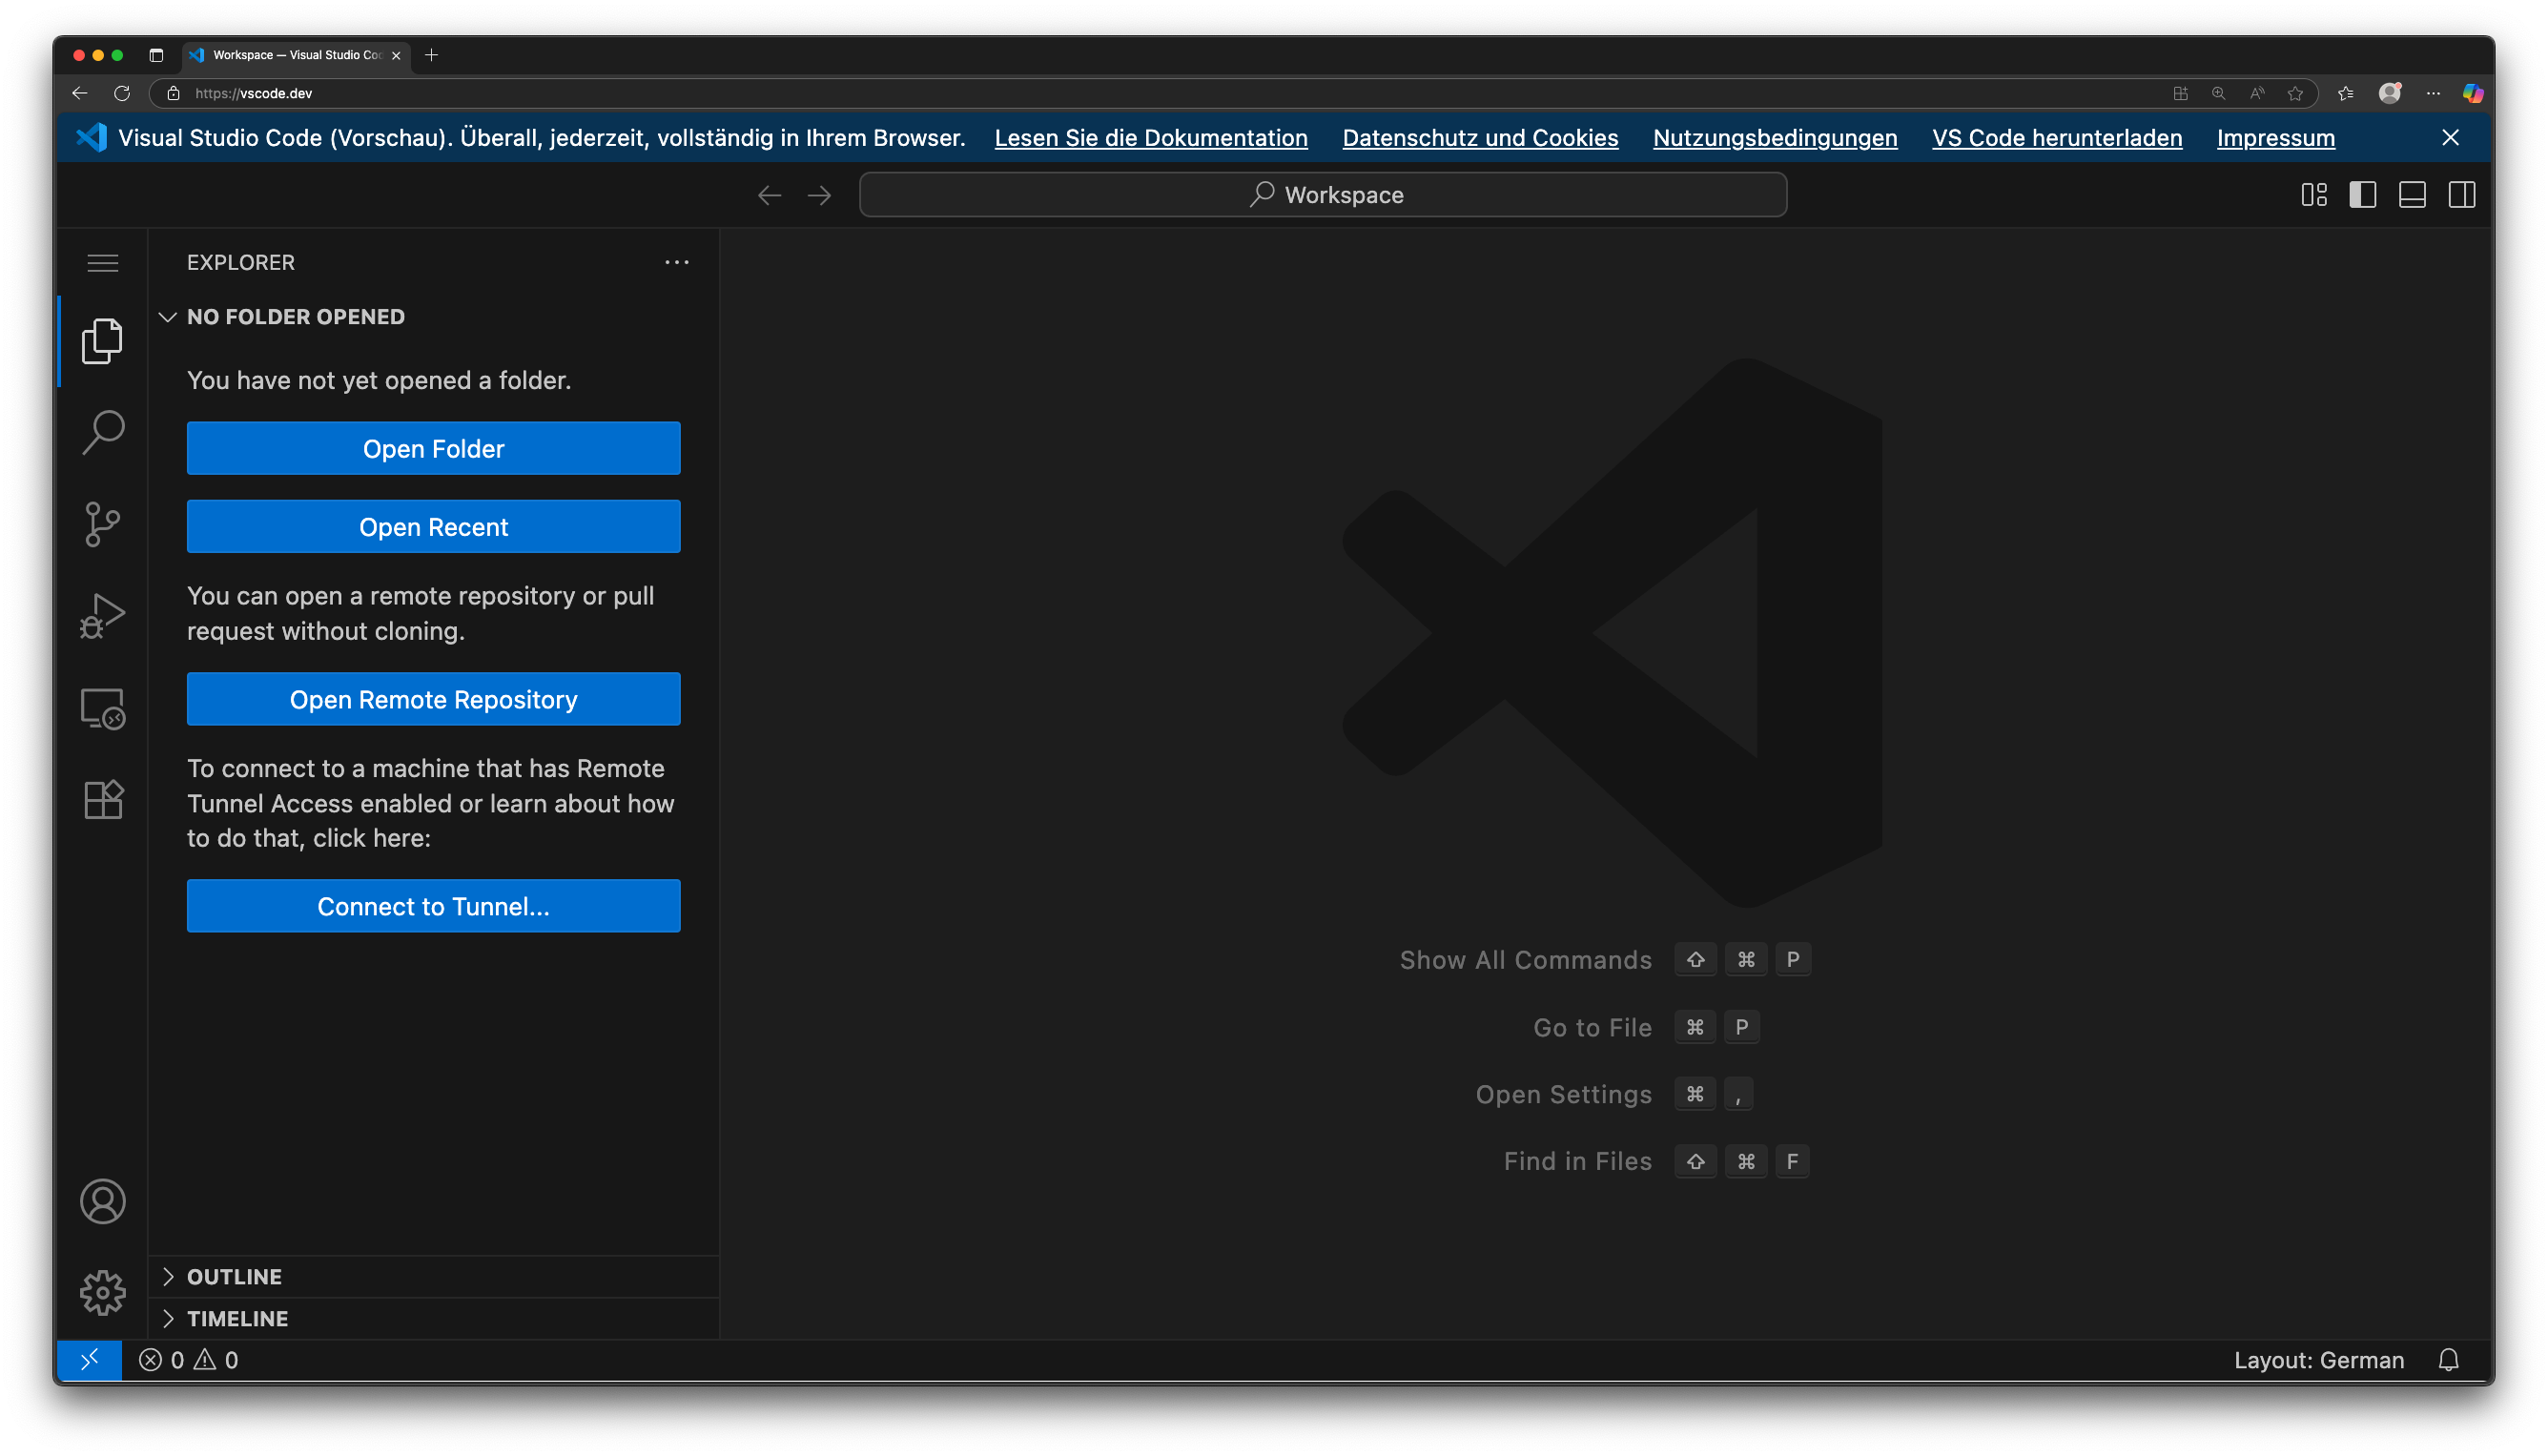The width and height of the screenshot is (2548, 1456).
Task: Select the Source Control icon
Action: point(102,524)
